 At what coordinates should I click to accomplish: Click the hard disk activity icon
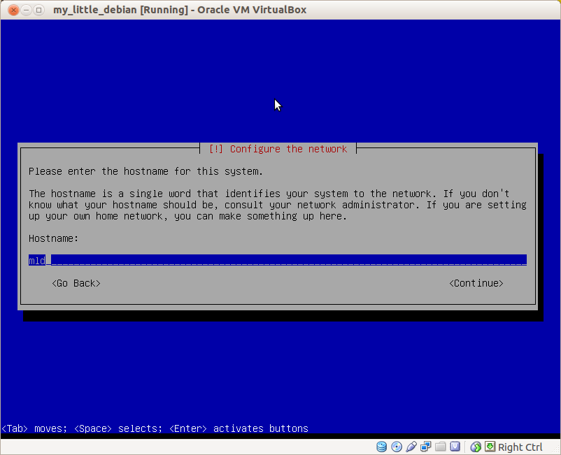pos(382,447)
